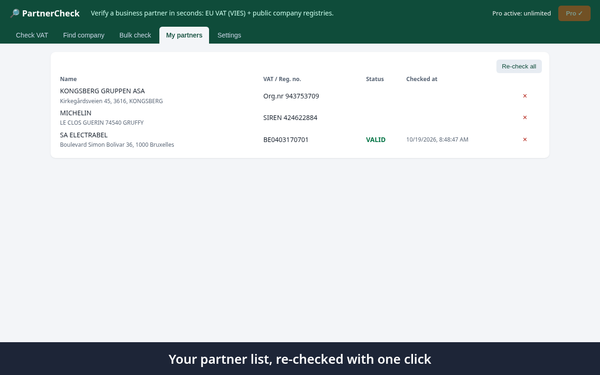600x375 pixels.
Task: Go to the Bulk check tab
Action: 135,35
